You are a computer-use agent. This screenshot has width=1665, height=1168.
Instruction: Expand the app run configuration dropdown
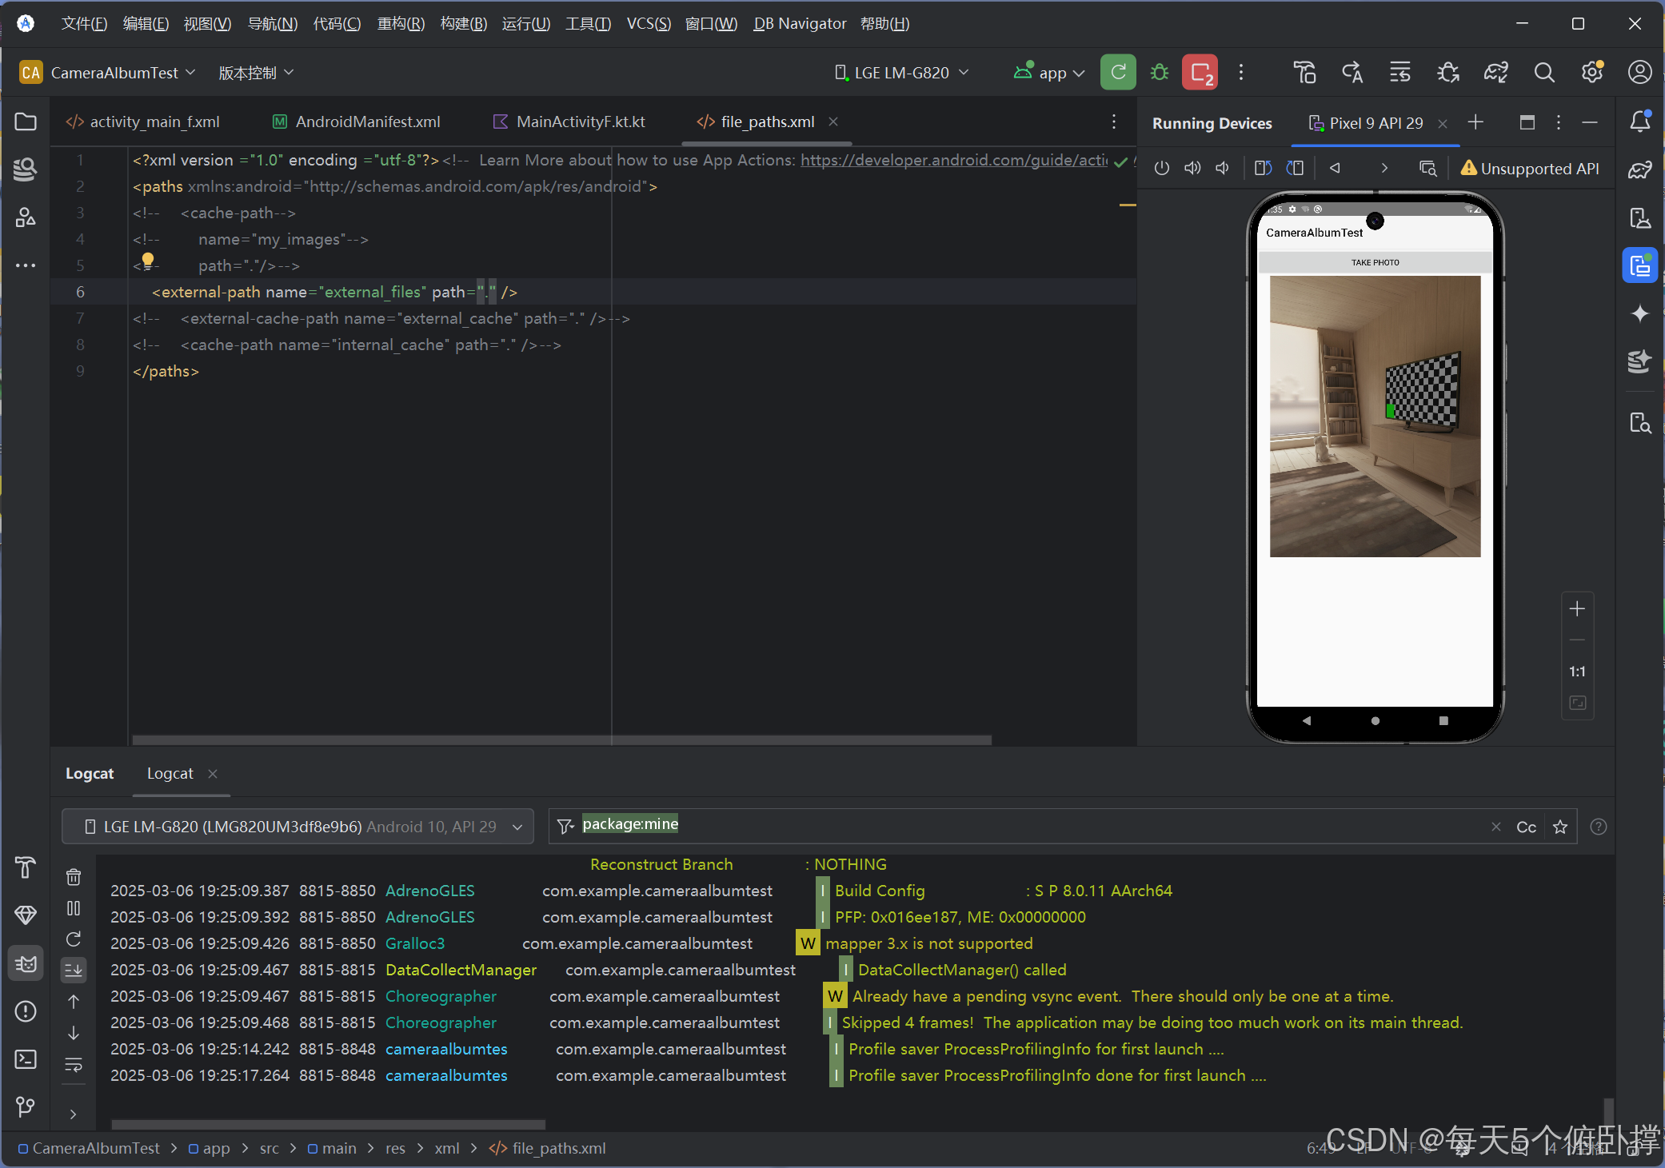1052,73
